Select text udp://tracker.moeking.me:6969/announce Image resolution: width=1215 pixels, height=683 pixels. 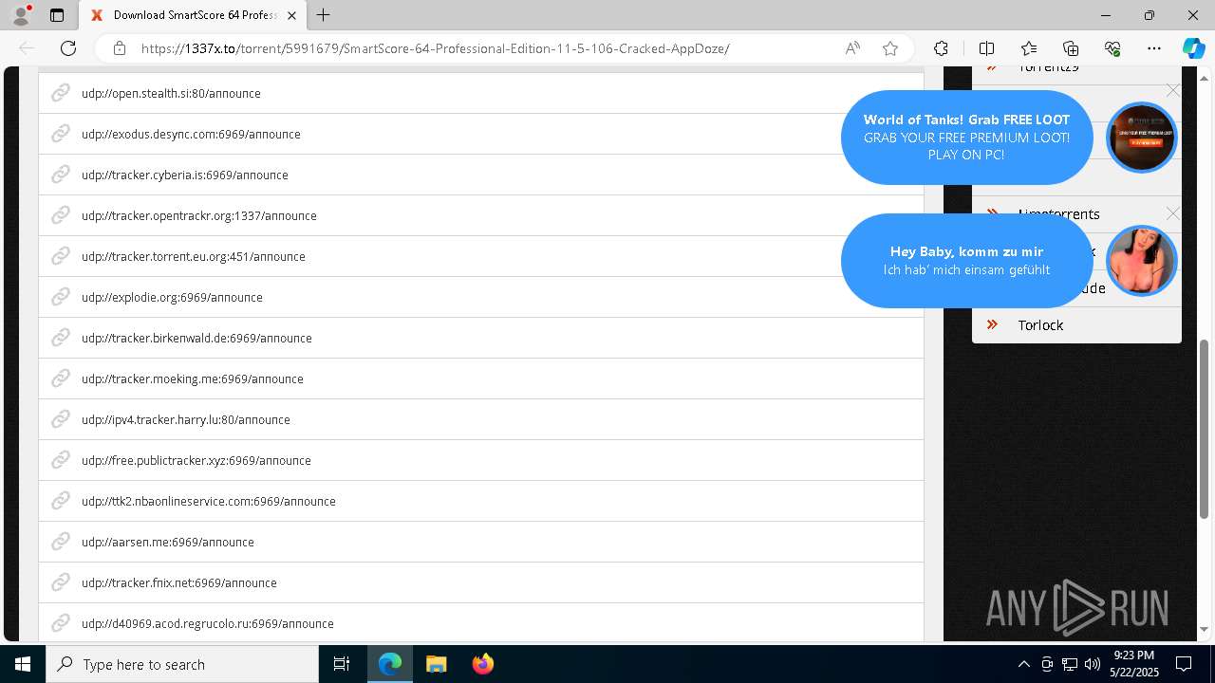coord(193,378)
